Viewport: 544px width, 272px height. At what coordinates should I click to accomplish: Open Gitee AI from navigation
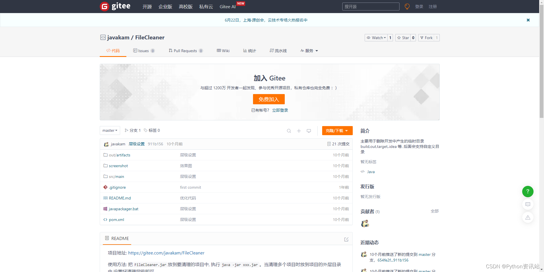(x=228, y=7)
